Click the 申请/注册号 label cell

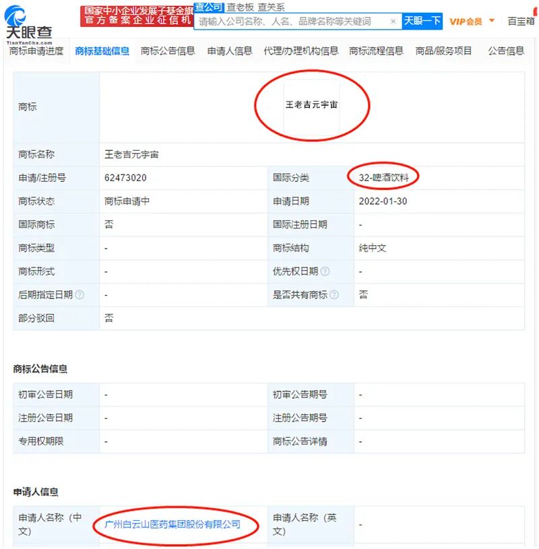pos(57,178)
